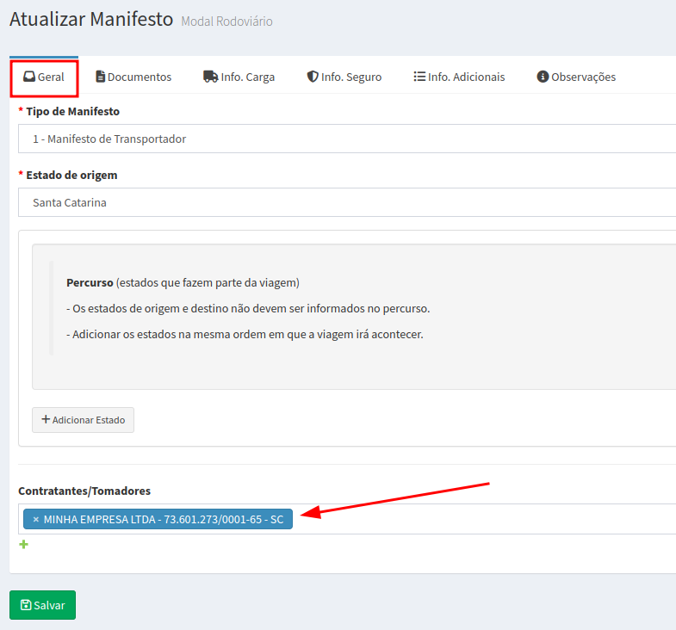Click the document icon beside Documentos

[100, 77]
